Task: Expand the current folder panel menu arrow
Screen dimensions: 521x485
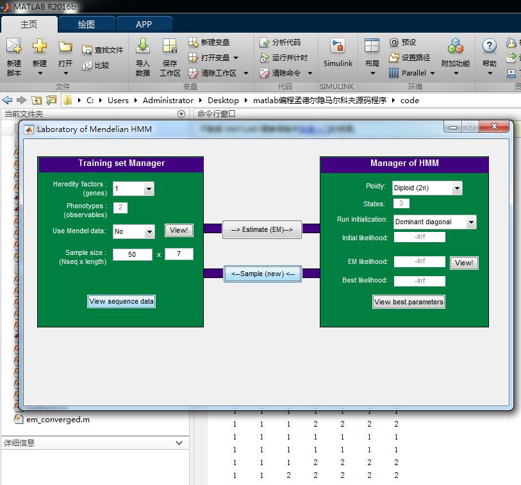Action: [181, 114]
